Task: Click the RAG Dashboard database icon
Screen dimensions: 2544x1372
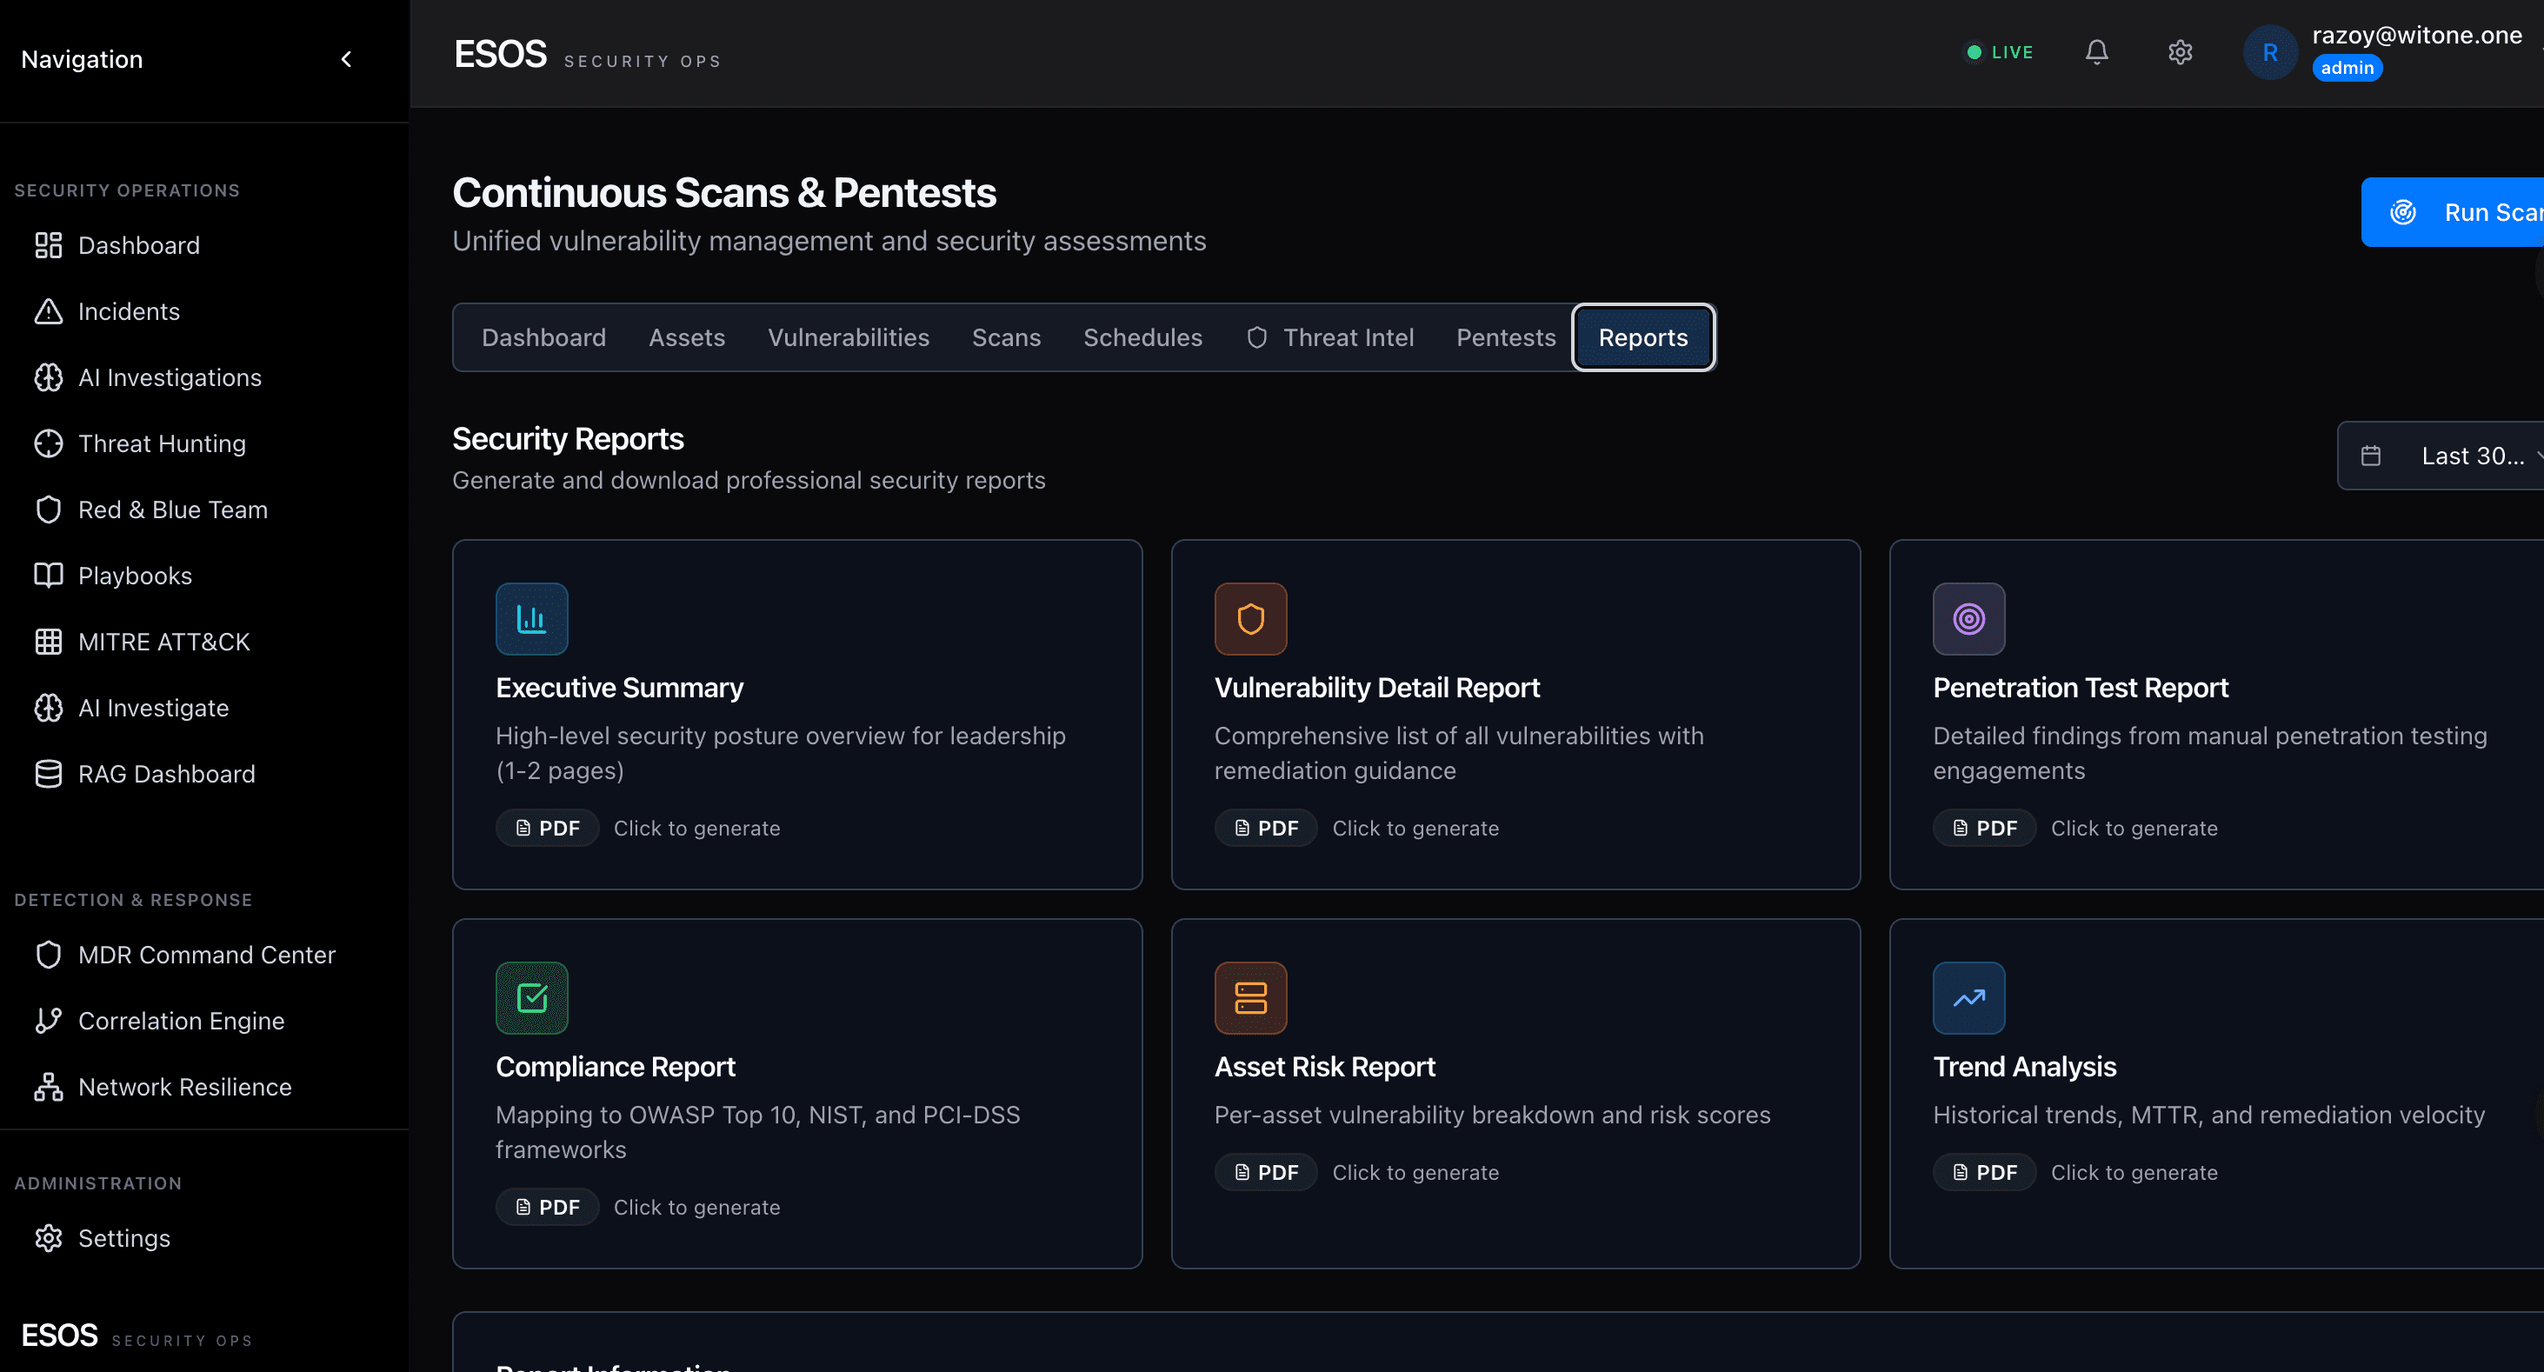Action: pyautogui.click(x=49, y=775)
